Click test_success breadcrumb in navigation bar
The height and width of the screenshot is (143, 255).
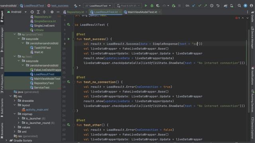[58, 6]
